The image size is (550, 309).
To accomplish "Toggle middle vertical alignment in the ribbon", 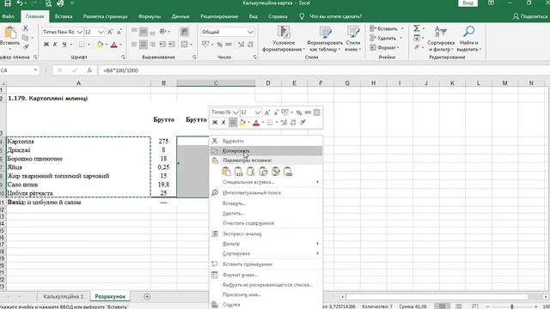I will [x=144, y=32].
